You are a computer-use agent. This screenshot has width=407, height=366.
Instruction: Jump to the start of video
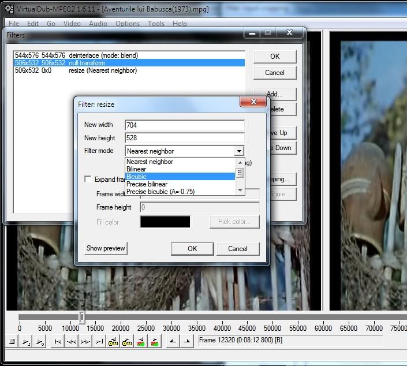(57, 342)
